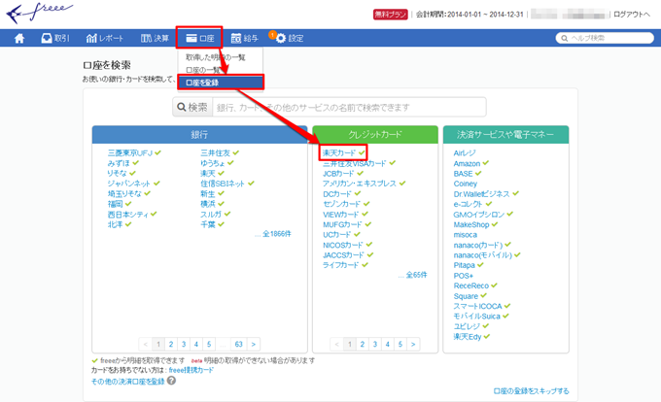Viewport: 661px width, 402px height.
Task: Pick Amazon payment service
Action: pyautogui.click(x=467, y=163)
